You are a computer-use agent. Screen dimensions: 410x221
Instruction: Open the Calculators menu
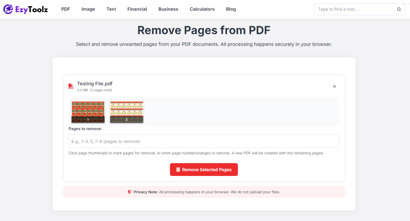point(202,9)
